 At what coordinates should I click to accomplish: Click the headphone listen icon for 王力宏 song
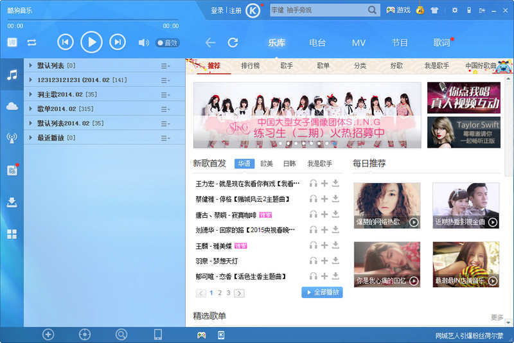pos(314,184)
